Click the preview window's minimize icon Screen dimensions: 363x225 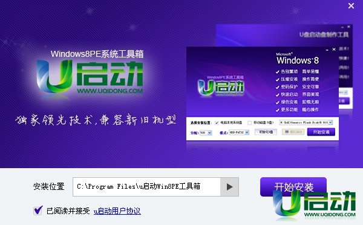[327, 50]
